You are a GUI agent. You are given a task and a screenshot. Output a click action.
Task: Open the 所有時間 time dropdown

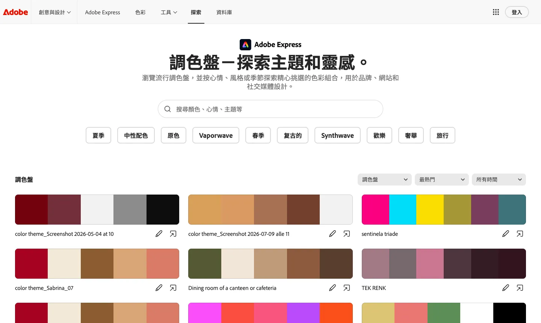pos(499,180)
